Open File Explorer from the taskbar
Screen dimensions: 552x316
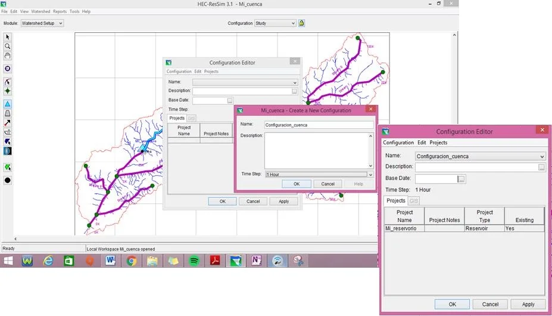(x=152, y=261)
